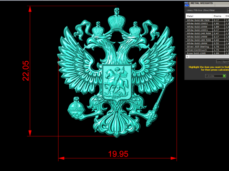This screenshot has height=171, width=229.
Task: Select the Rose Gold:10KR row
Action: (x=207, y=53)
